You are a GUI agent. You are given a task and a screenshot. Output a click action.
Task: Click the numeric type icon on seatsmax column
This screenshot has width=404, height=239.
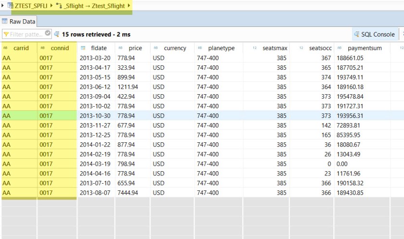click(x=254, y=48)
